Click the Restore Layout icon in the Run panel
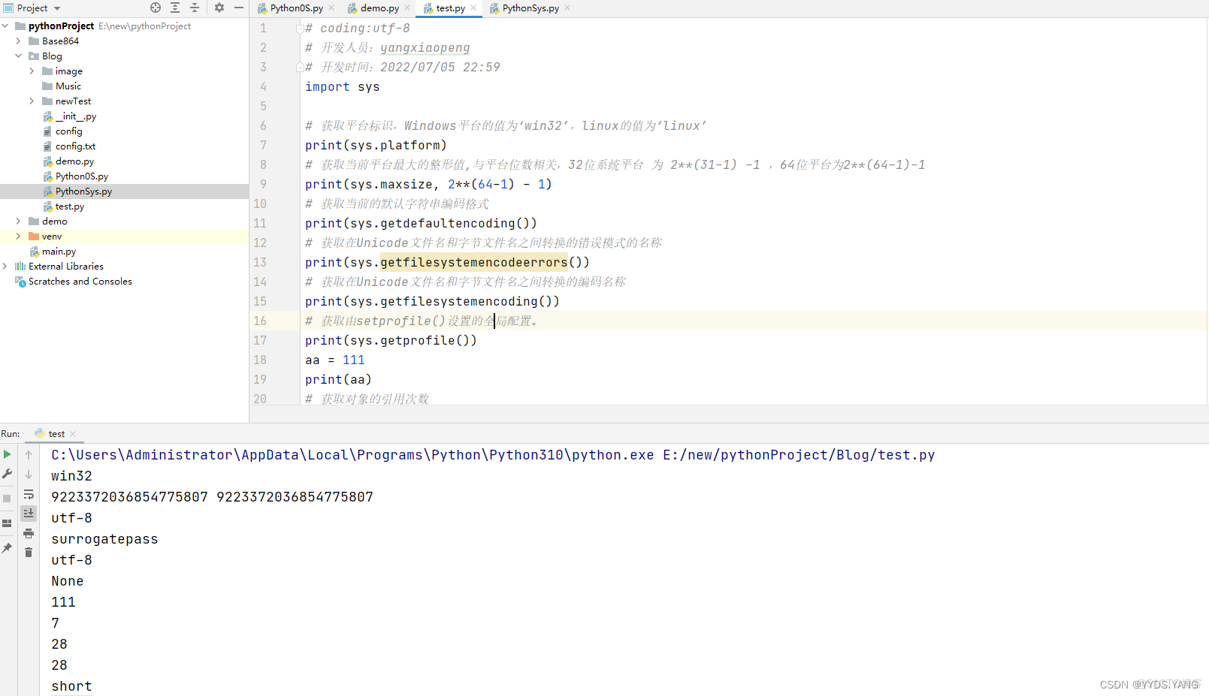1209x696 pixels. pyautogui.click(x=8, y=523)
